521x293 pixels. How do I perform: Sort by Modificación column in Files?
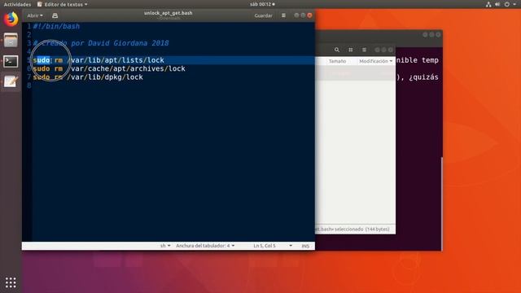tap(375, 61)
